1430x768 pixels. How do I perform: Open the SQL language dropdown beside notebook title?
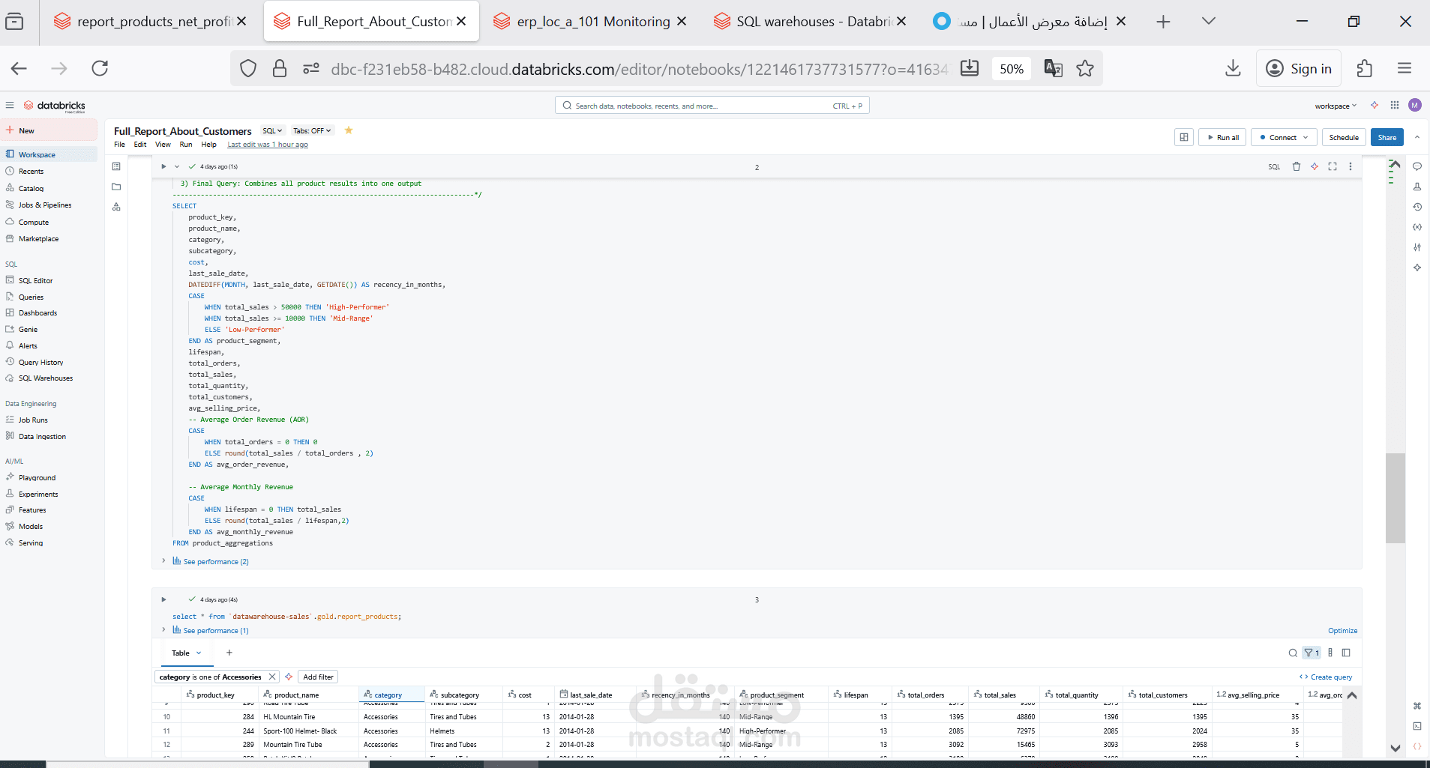point(272,130)
